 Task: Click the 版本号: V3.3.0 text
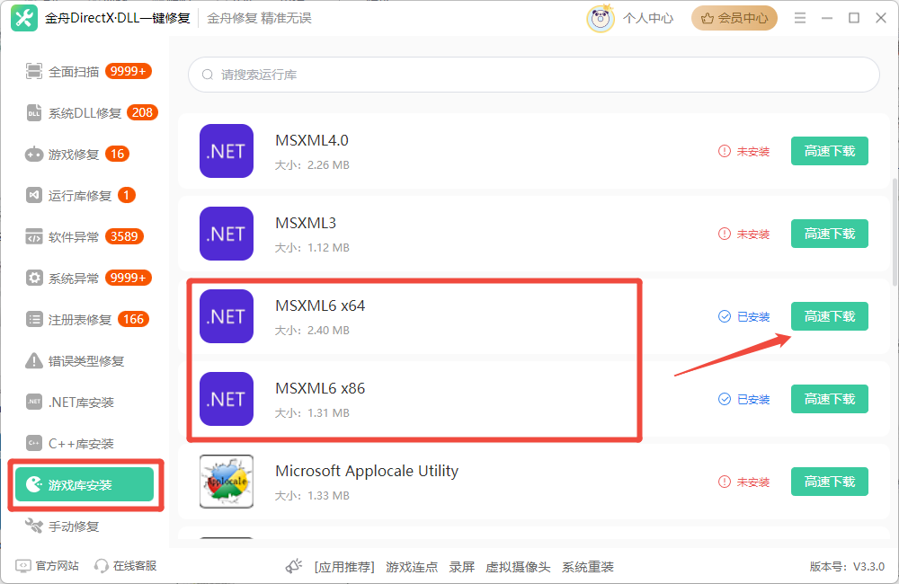pyautogui.click(x=847, y=567)
